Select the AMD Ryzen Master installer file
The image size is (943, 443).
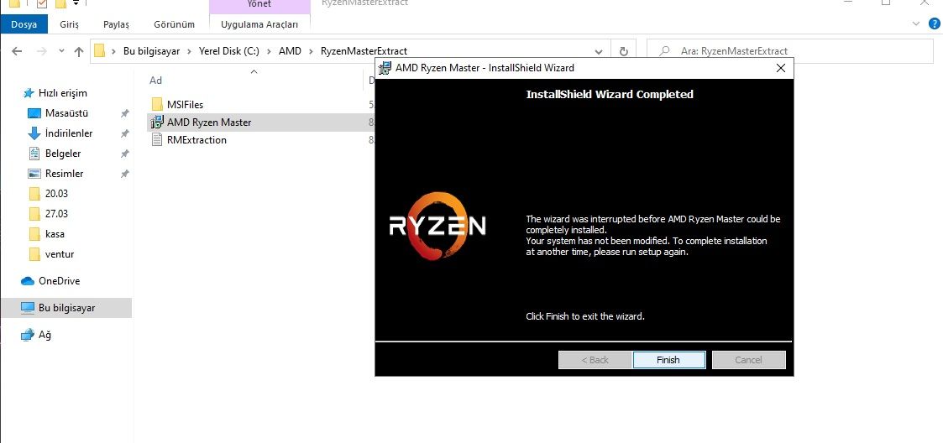[209, 122]
